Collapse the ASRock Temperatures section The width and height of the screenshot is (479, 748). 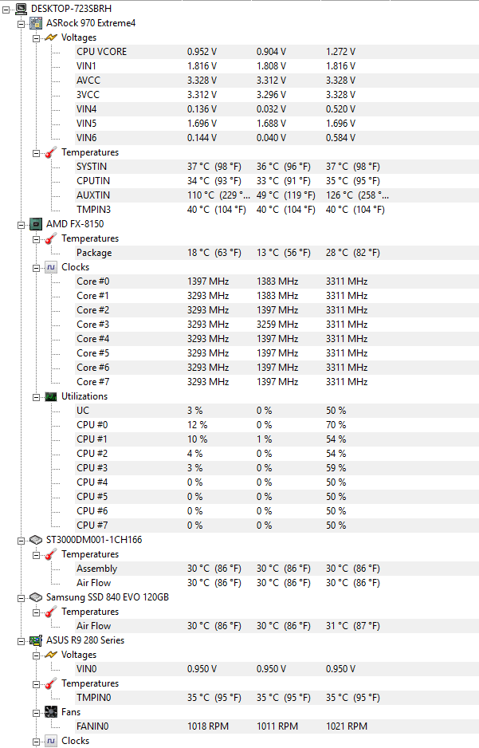pos(36,152)
